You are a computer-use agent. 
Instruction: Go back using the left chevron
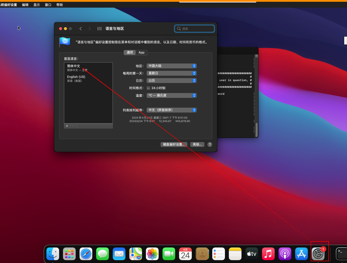click(x=81, y=29)
